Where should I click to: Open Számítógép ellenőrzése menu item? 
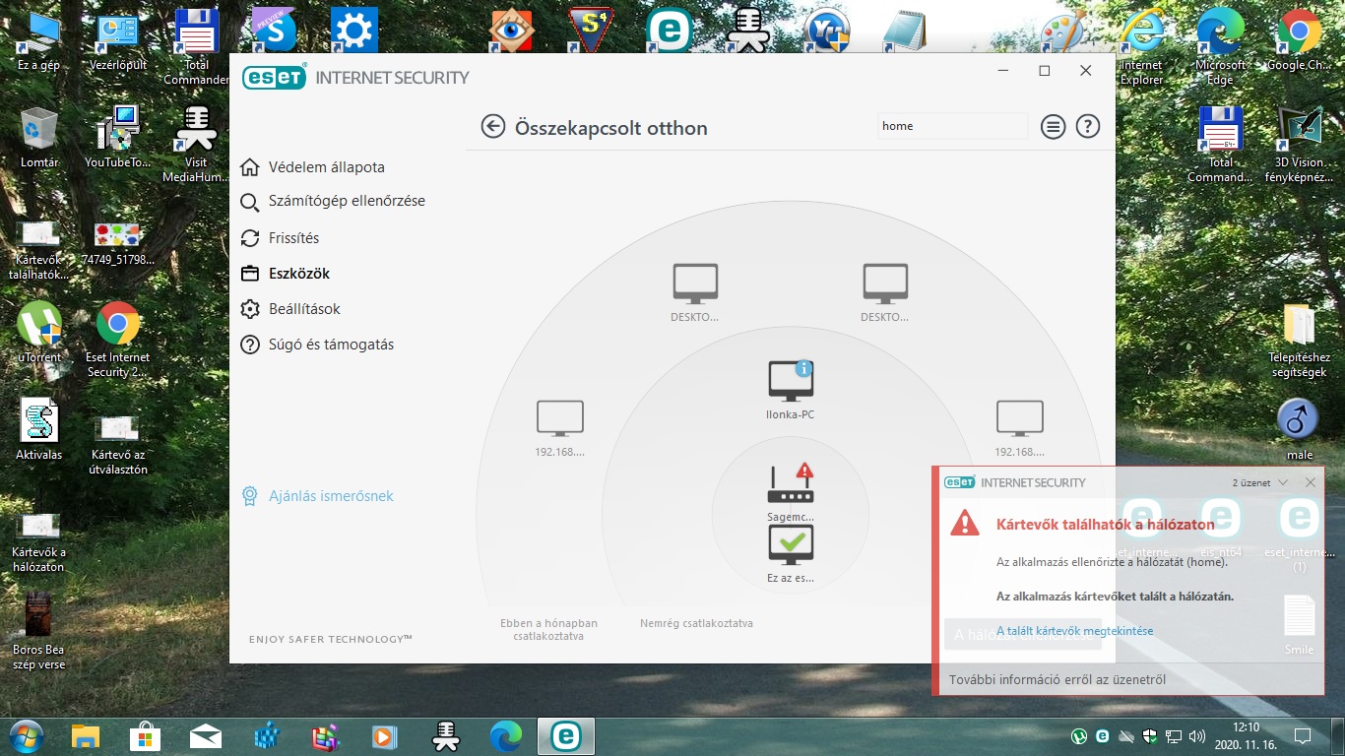tap(346, 201)
